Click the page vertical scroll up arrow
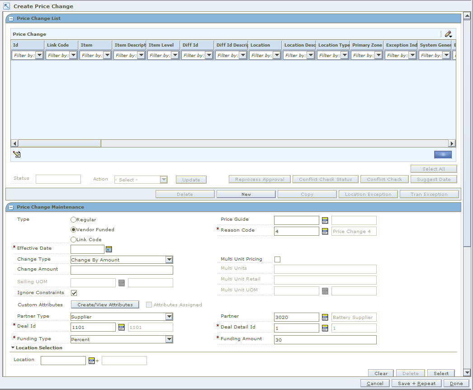Screen dimensions: 473x390 467,15
